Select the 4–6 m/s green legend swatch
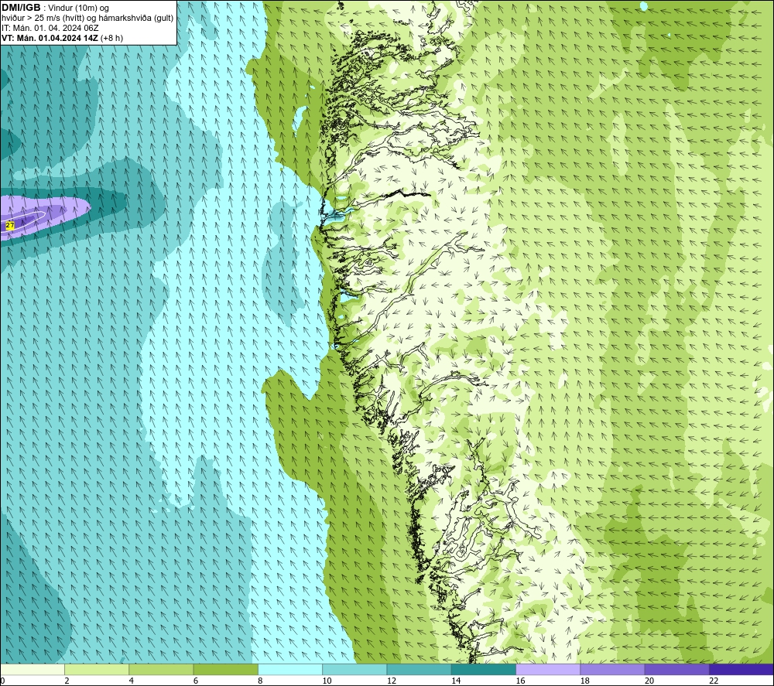 click(161, 669)
